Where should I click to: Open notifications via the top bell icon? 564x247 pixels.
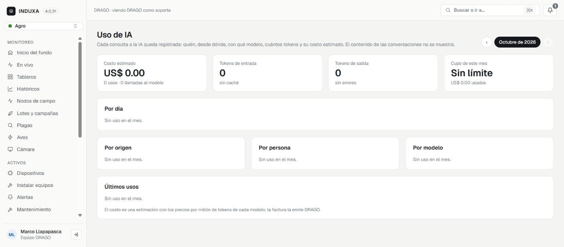(550, 10)
